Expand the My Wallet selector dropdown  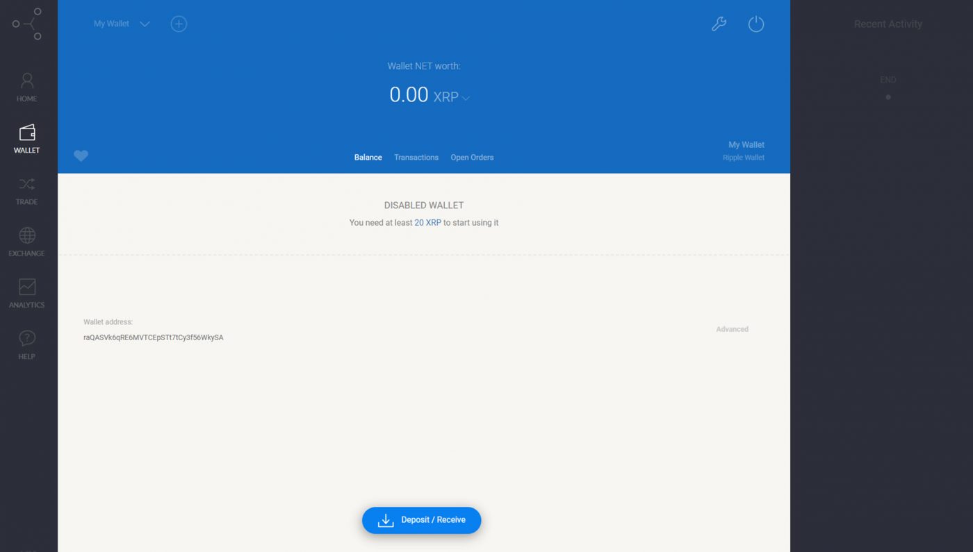tap(122, 24)
